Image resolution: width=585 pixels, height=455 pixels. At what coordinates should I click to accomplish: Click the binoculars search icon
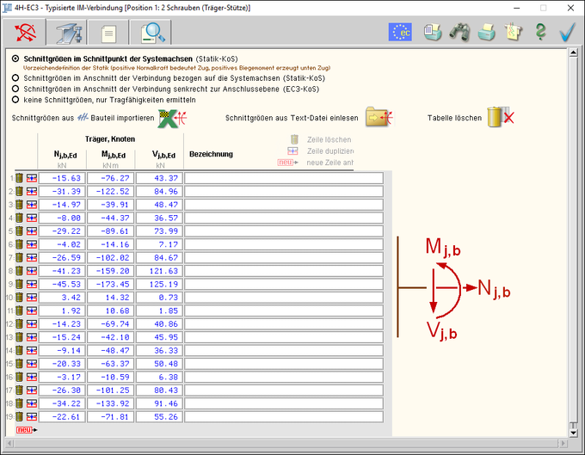point(460,33)
